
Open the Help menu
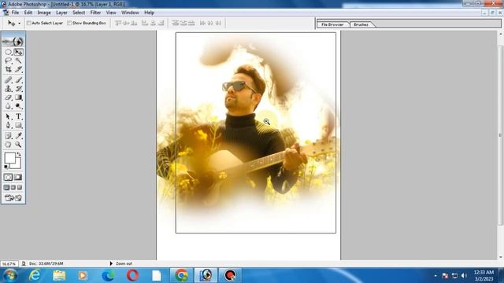(149, 13)
